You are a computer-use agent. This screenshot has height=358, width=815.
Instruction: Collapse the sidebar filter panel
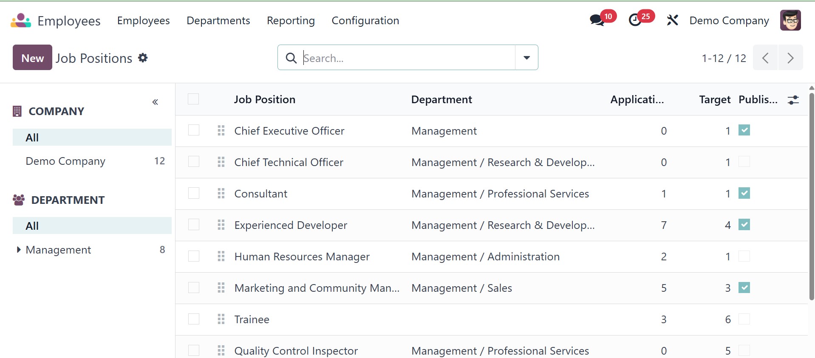pyautogui.click(x=155, y=102)
